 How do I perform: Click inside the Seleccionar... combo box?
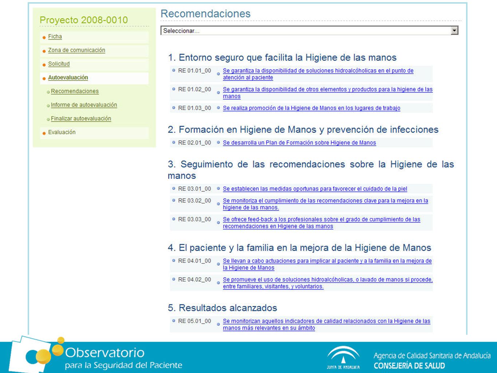(x=309, y=31)
